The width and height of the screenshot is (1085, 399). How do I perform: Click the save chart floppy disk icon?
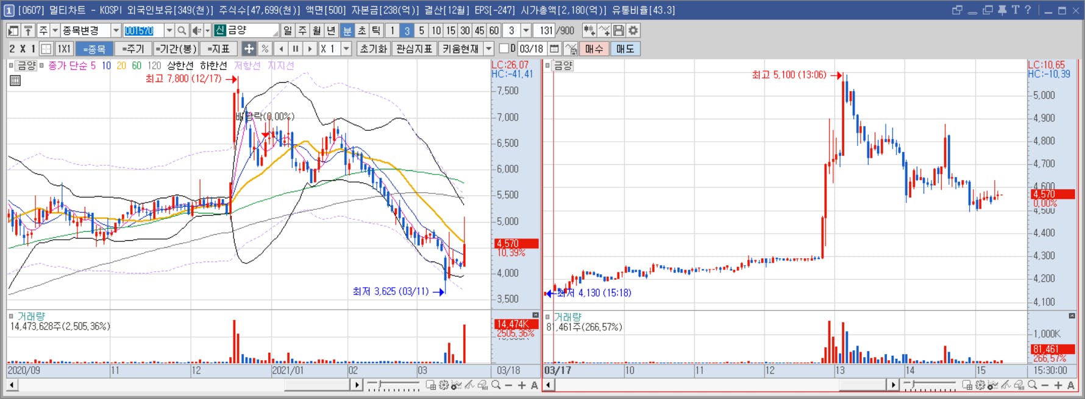point(619,30)
